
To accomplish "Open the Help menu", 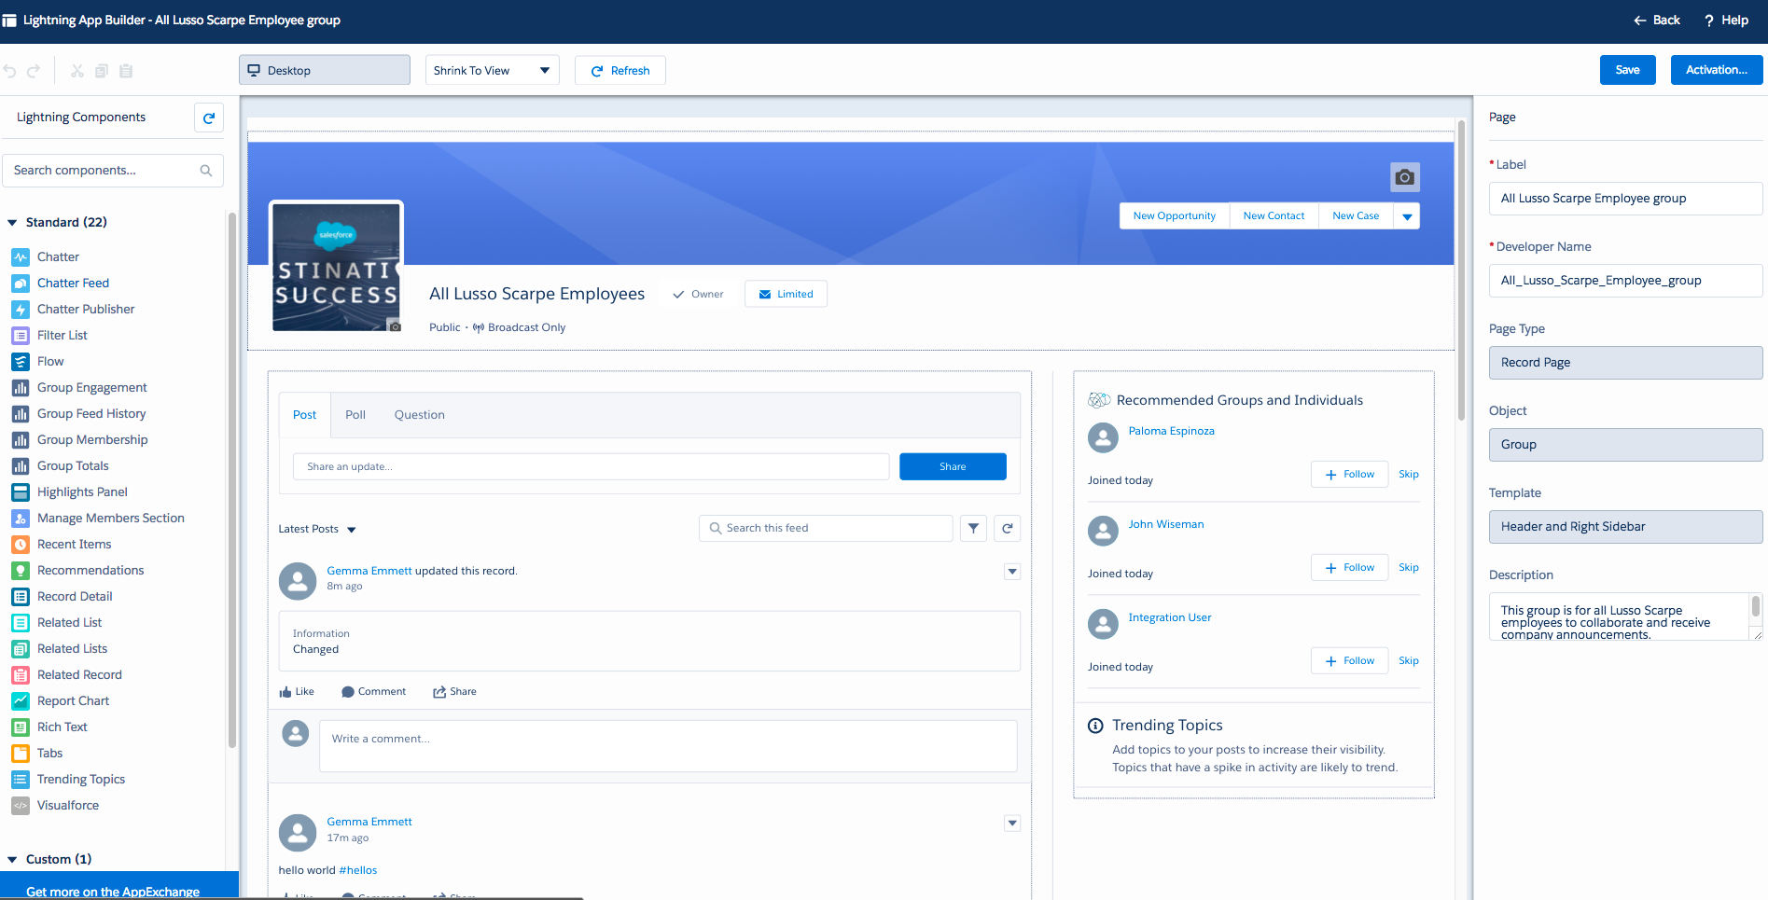I will (1726, 21).
